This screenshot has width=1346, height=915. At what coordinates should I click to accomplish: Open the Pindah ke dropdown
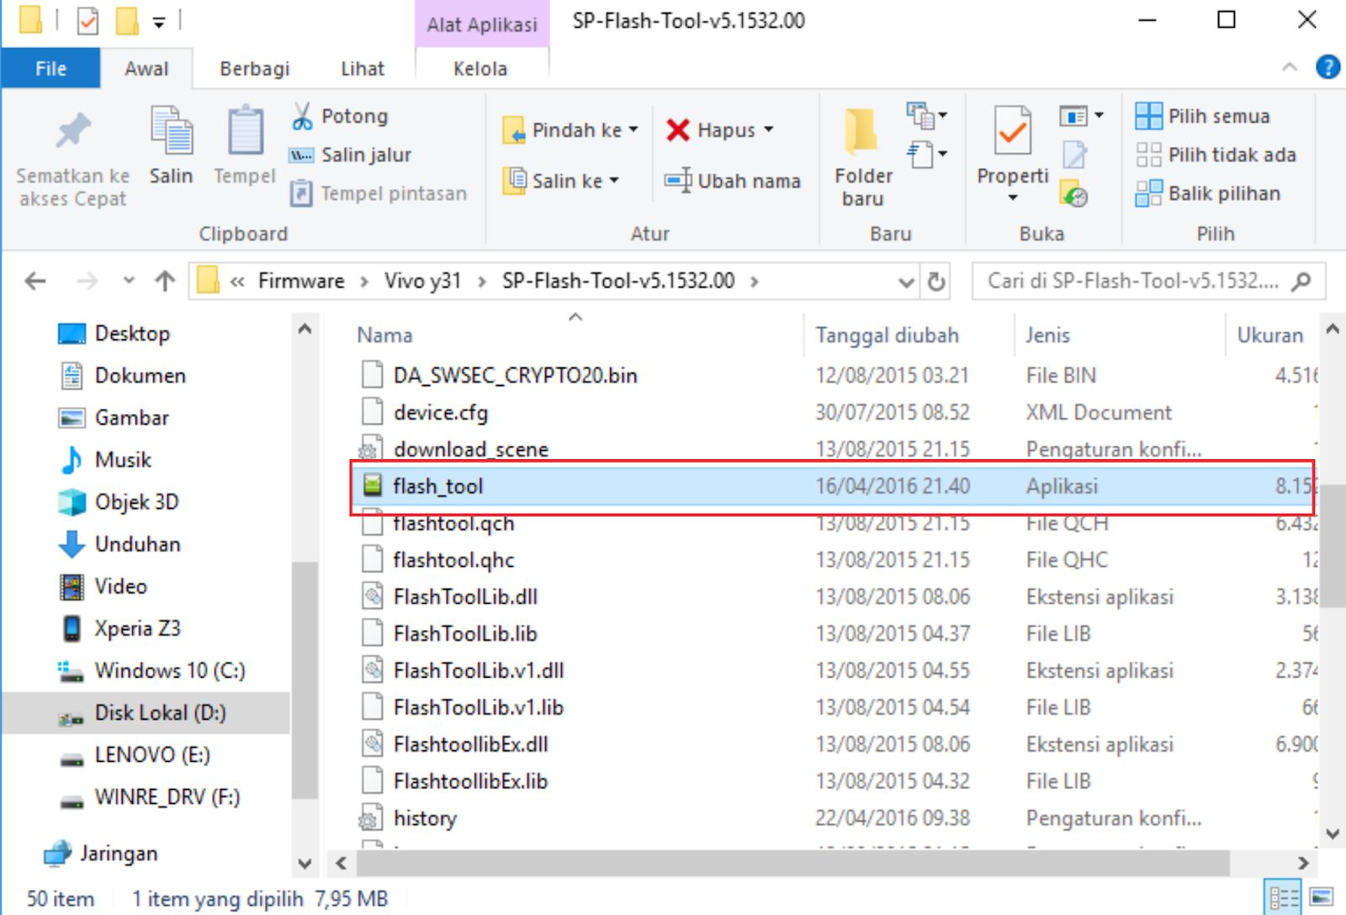[x=633, y=130]
